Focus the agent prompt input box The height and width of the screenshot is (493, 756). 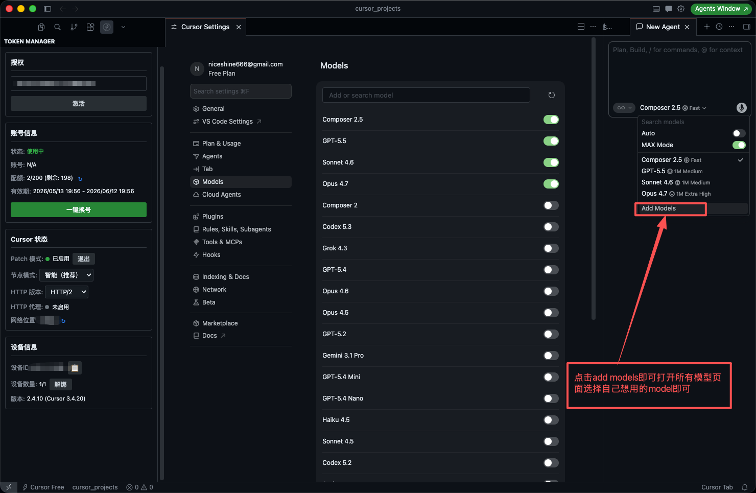(x=679, y=72)
